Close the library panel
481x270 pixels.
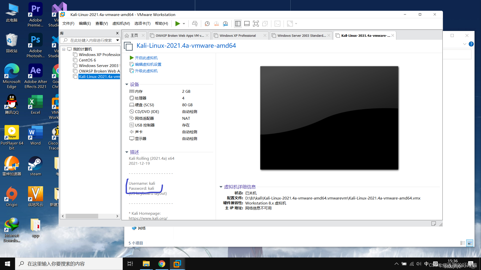point(117,33)
